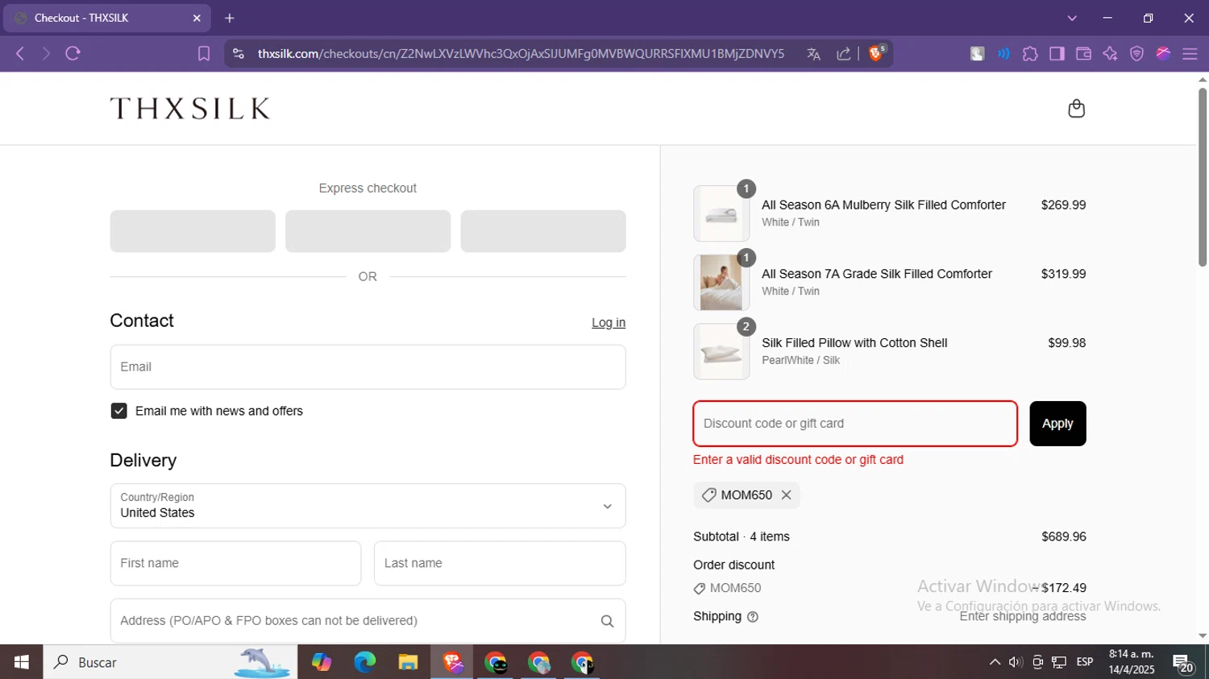Click the Shipping info question icon

pyautogui.click(x=753, y=617)
